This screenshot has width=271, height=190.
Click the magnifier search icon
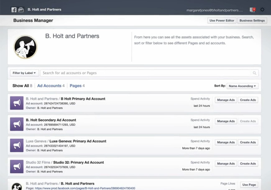coord(254,73)
